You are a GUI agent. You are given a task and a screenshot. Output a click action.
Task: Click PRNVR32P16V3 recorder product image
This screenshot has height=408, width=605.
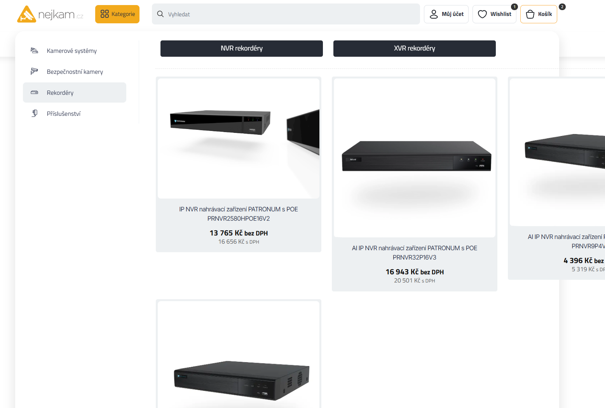coord(414,157)
